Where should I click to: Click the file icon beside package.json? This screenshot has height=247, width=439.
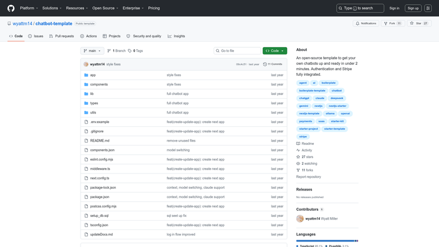pyautogui.click(x=86, y=197)
